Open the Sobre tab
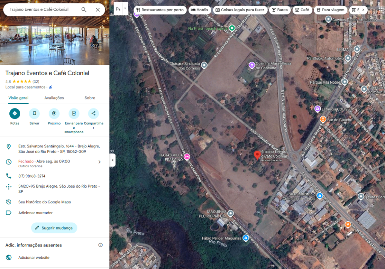Screen dimensions: 385x269 tap(90, 98)
